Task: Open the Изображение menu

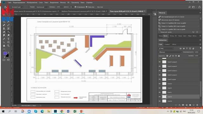Action: (32, 3)
